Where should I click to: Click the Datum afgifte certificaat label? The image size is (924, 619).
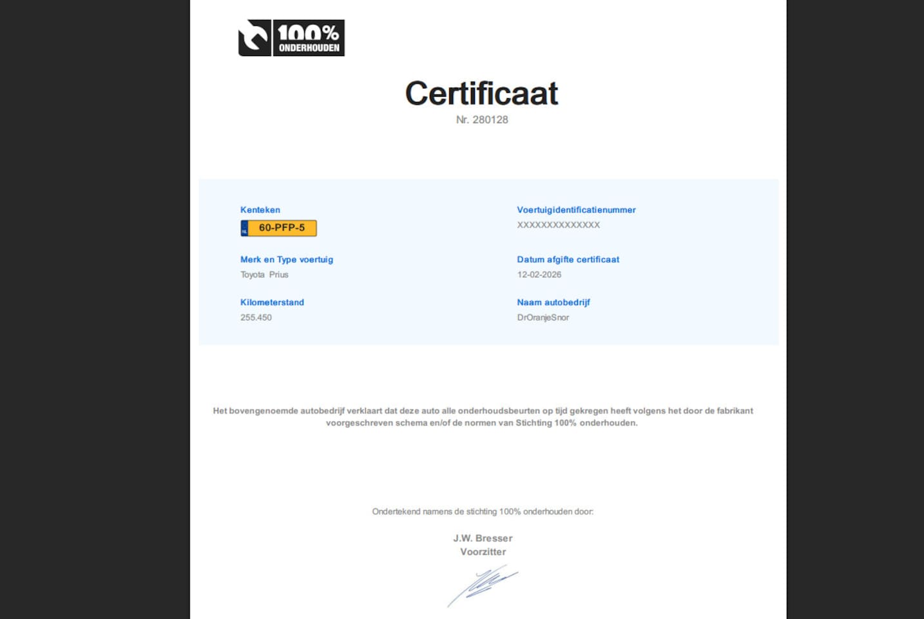[568, 260]
